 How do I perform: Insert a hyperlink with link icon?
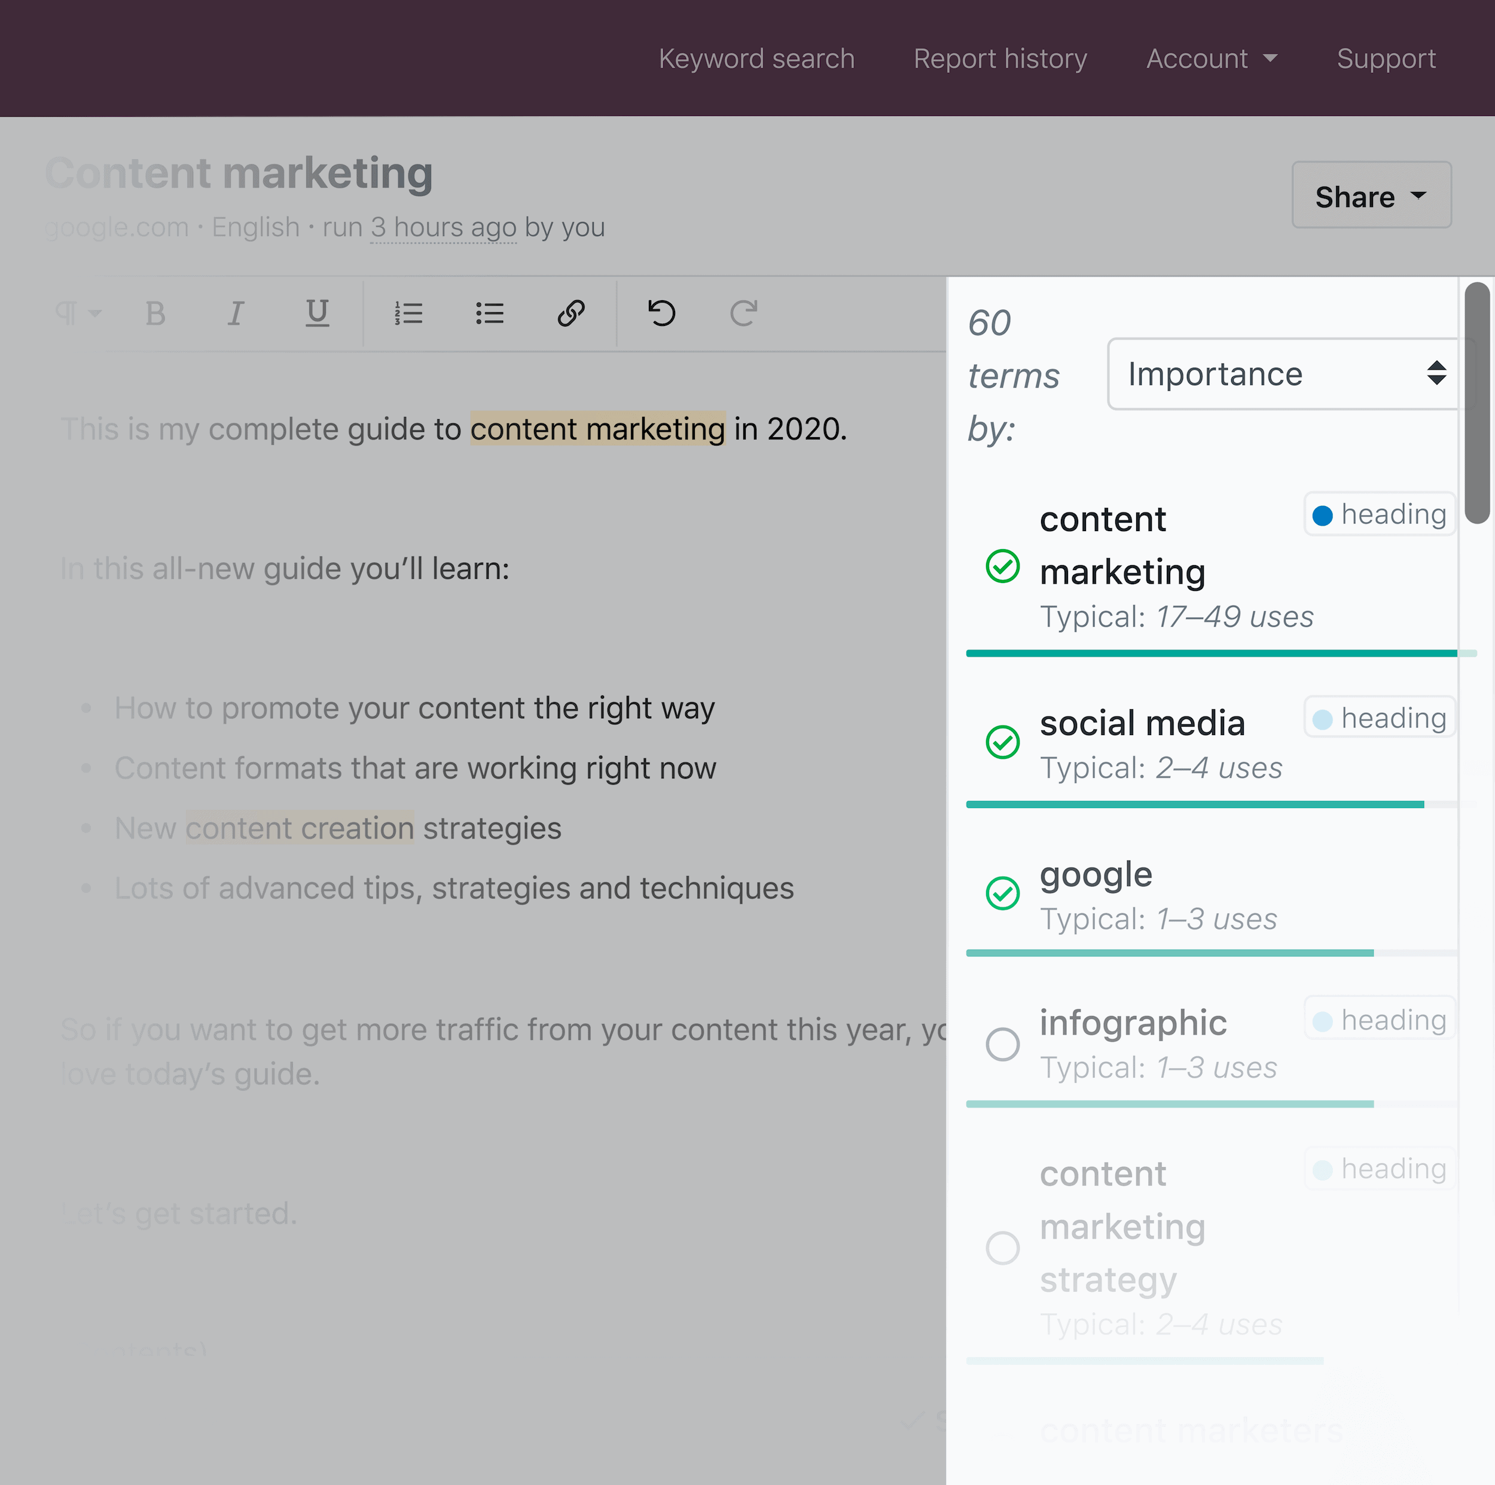(x=571, y=313)
